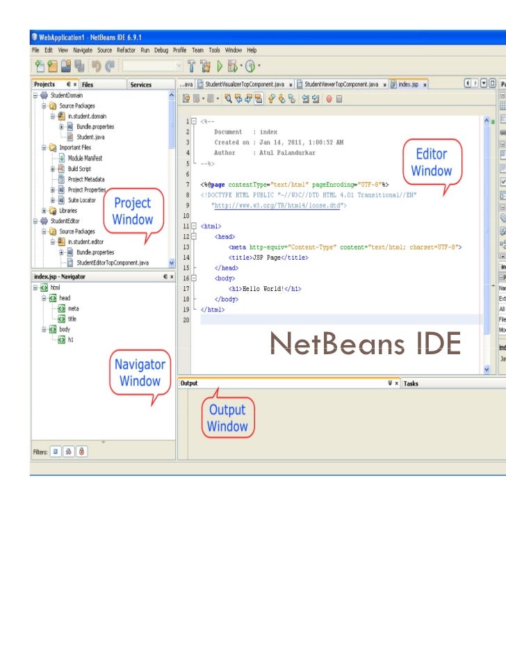Viewport: 506px width, 655px height.
Task: Click the editor Find Selection magnifier icon
Action: tap(228, 99)
